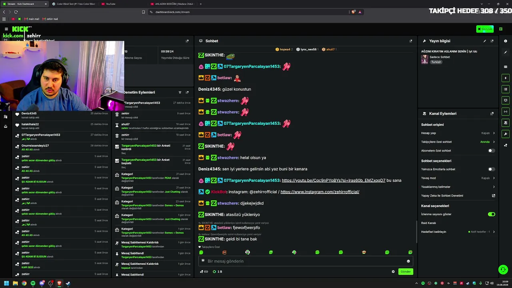Screen dimensions: 512x288
Task: Select the first green emote in quick row
Action: tap(201, 252)
